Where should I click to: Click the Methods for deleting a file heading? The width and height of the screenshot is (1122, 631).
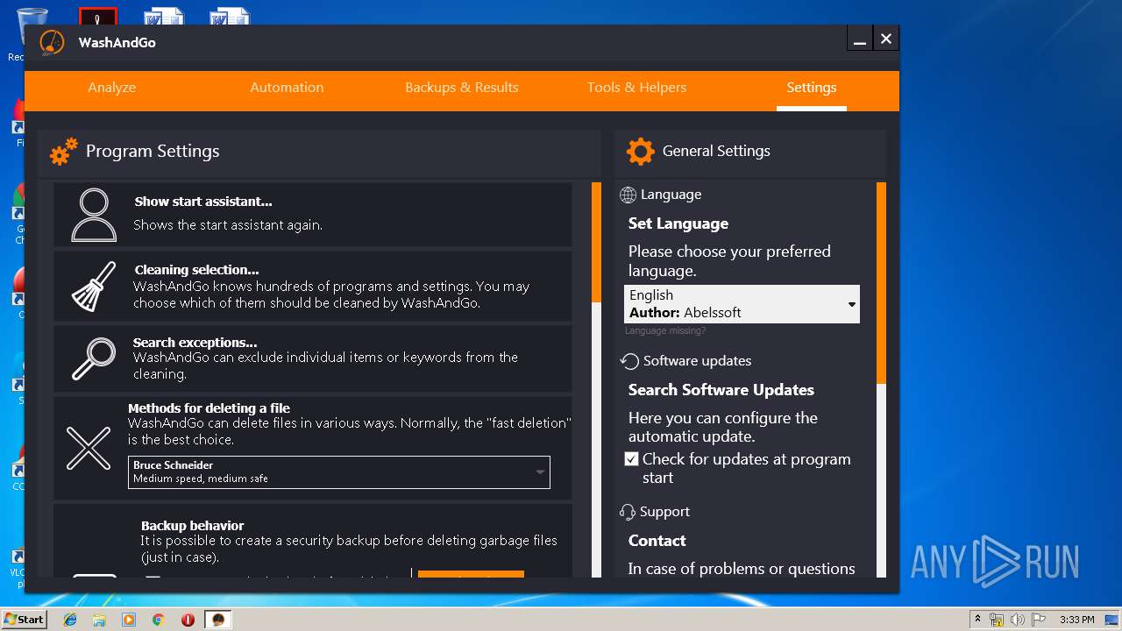click(x=209, y=408)
